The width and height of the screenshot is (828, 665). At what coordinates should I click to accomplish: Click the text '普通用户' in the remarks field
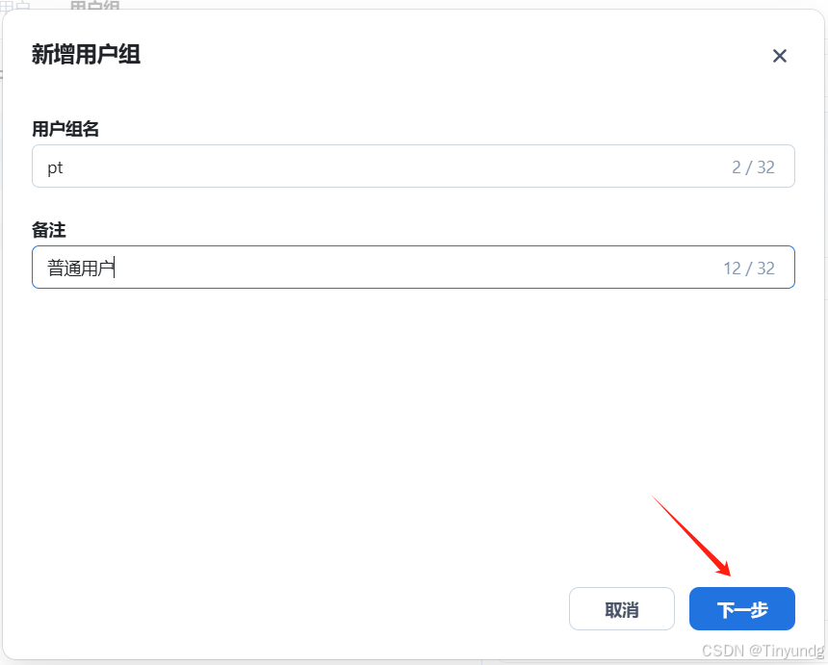80,267
